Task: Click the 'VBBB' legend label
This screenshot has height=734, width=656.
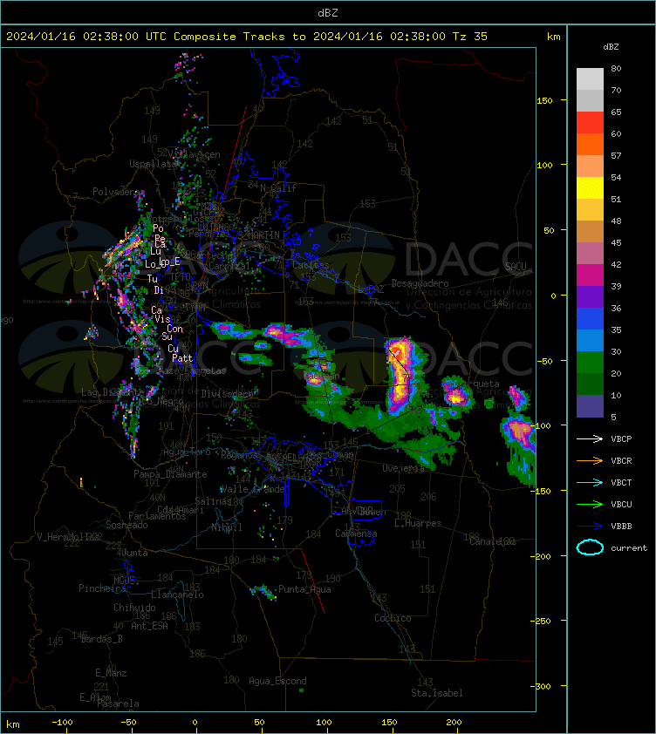Action: click(621, 527)
